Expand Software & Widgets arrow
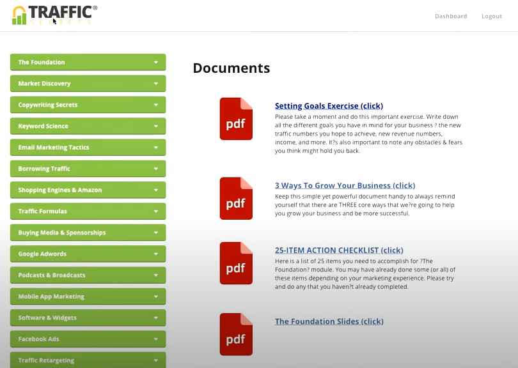The image size is (518, 368). (156, 318)
